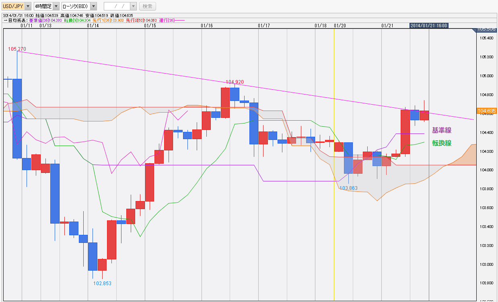The width and height of the screenshot is (498, 302).
Task: Click the 一目均衡表 legend label
Action: (16, 20)
